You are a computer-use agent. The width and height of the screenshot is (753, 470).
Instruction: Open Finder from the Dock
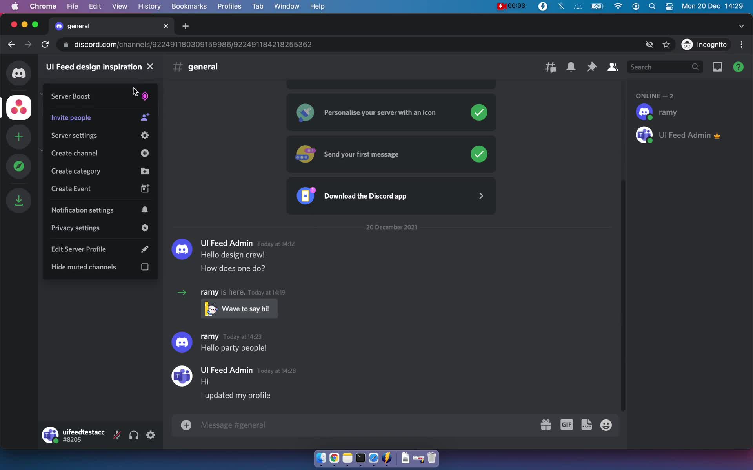(321, 457)
